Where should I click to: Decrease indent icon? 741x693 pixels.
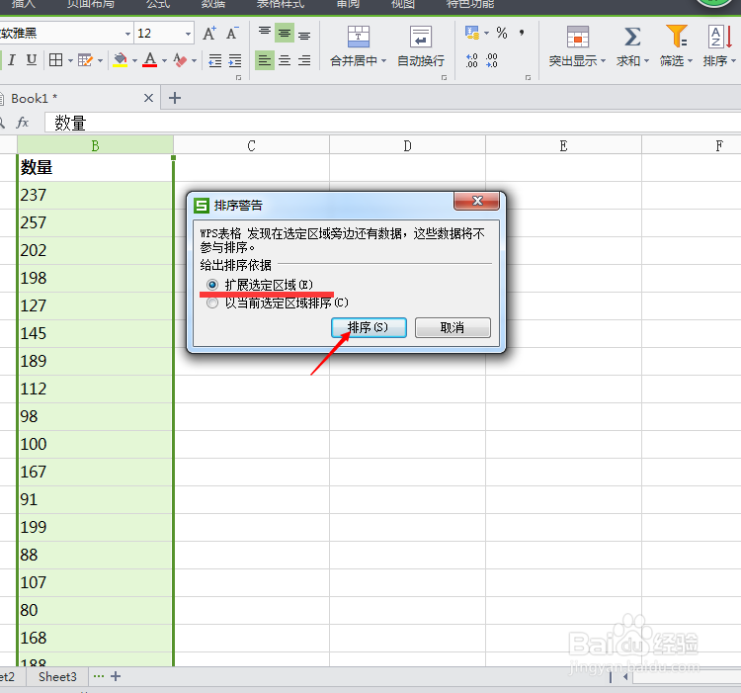pyautogui.click(x=215, y=60)
